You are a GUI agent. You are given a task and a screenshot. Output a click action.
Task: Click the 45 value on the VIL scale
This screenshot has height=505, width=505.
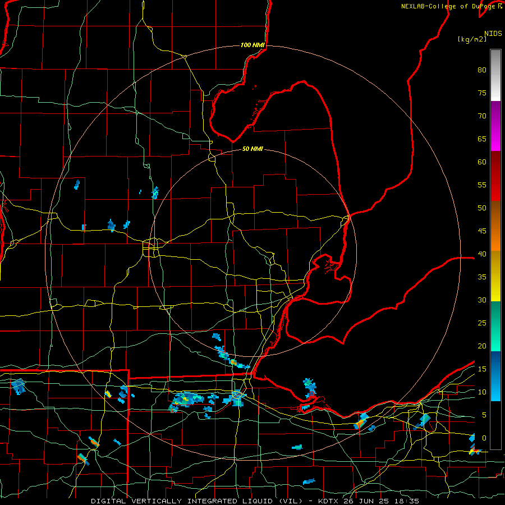[x=482, y=231]
